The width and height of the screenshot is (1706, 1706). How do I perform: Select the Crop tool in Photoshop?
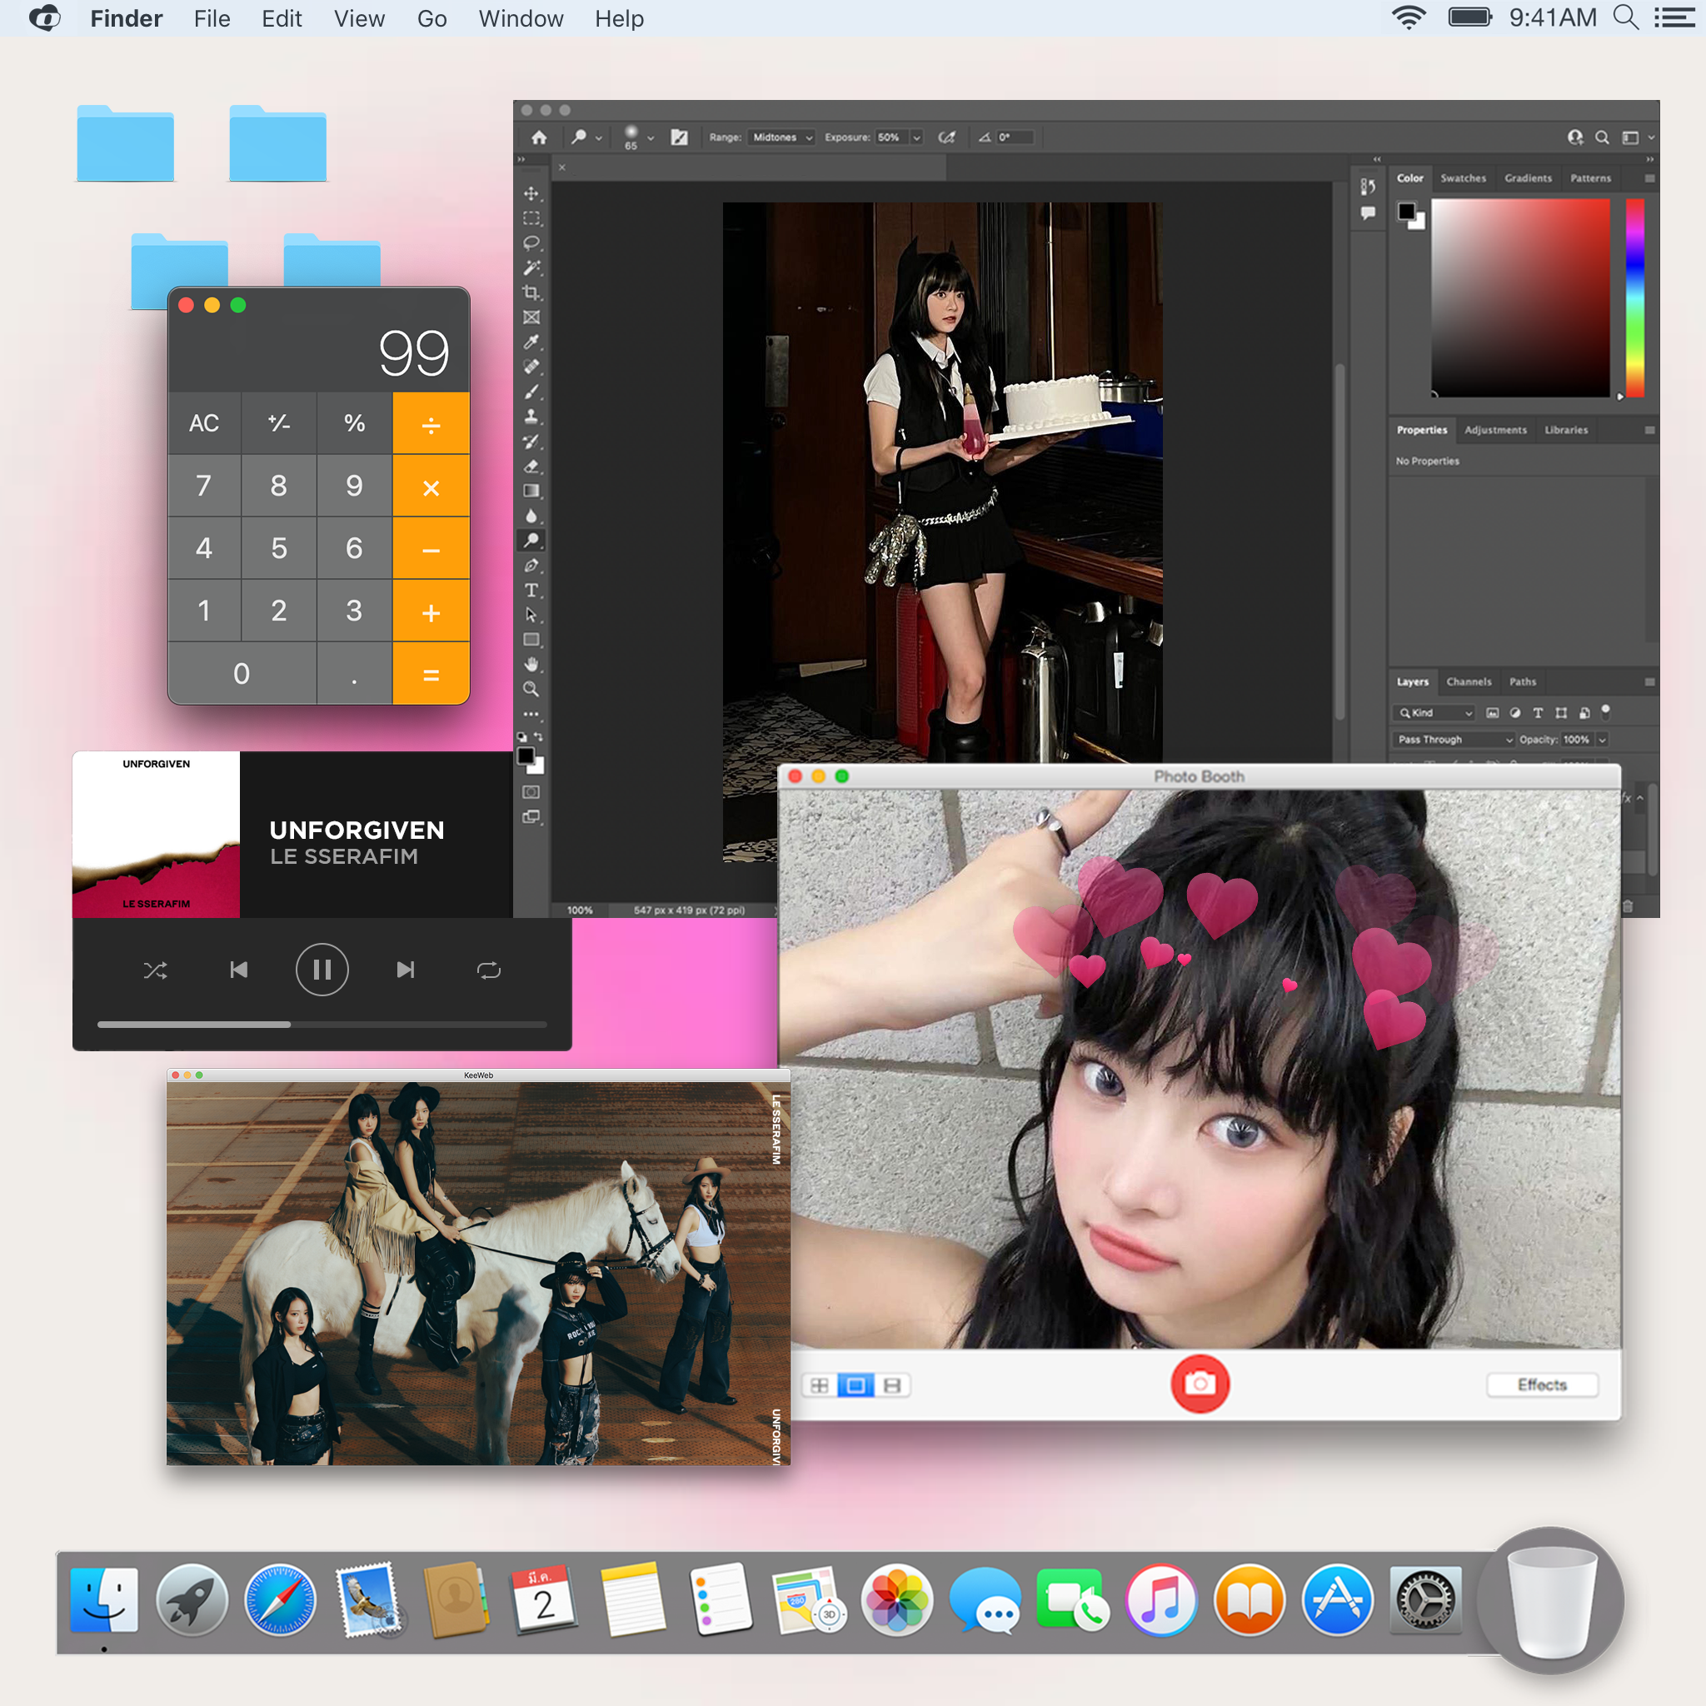pyautogui.click(x=531, y=292)
